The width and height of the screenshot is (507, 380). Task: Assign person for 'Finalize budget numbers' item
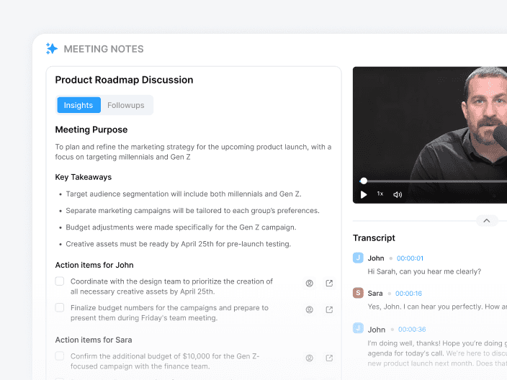point(310,309)
